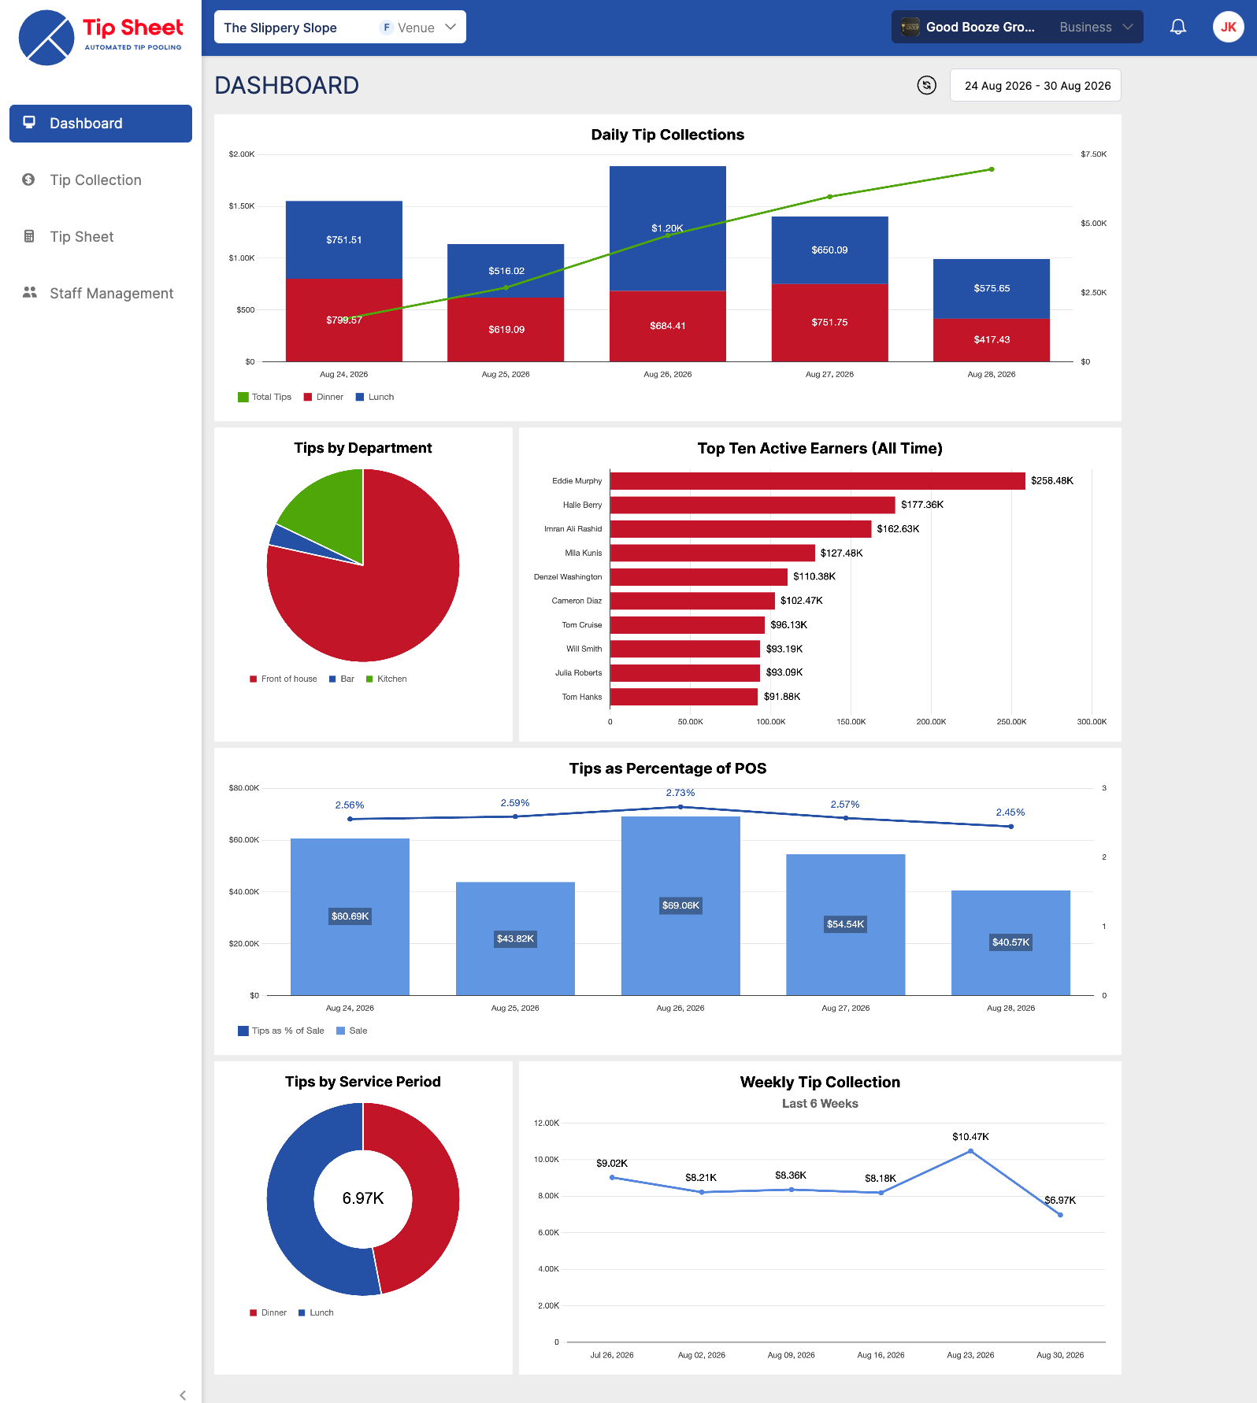This screenshot has width=1257, height=1403.
Task: Click the refresh dashboard data icon
Action: 927,85
